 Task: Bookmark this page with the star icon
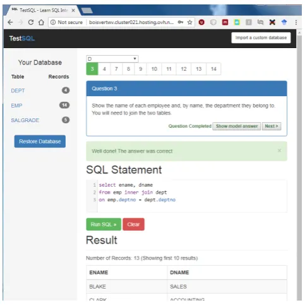pos(190,22)
